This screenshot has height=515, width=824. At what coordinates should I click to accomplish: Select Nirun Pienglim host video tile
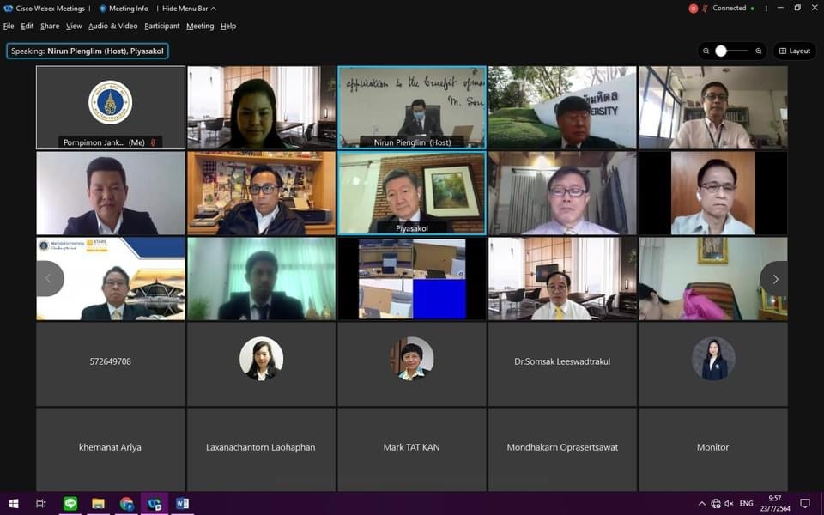coord(412,107)
